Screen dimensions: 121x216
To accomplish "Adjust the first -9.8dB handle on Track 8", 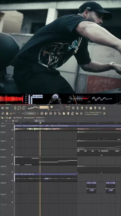I will coord(92,190).
